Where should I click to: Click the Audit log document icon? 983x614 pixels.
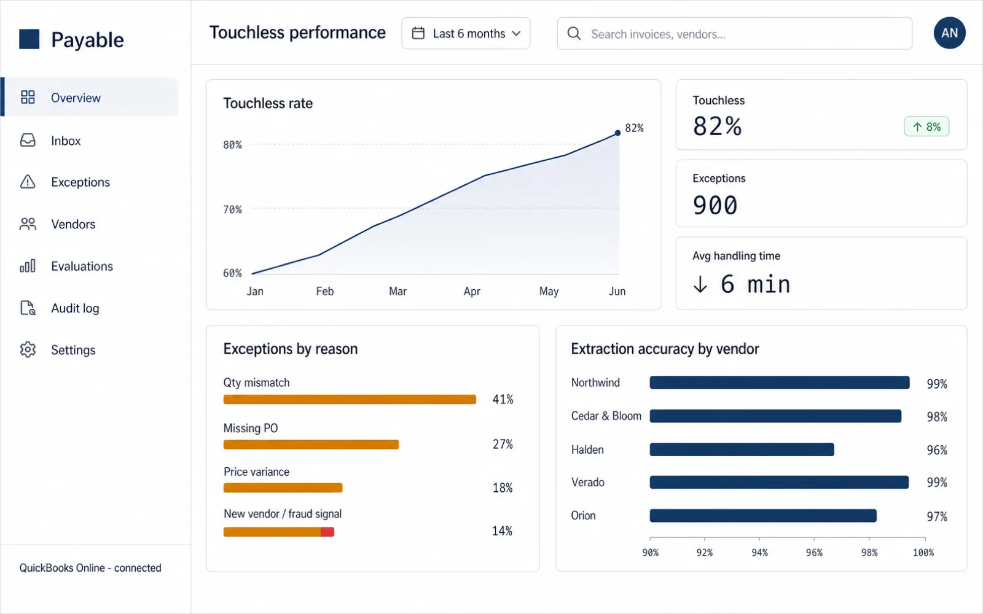[x=28, y=308]
